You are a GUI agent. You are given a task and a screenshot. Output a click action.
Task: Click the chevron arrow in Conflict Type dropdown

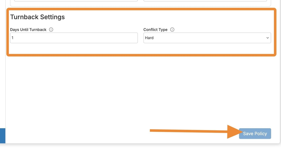[267, 38]
